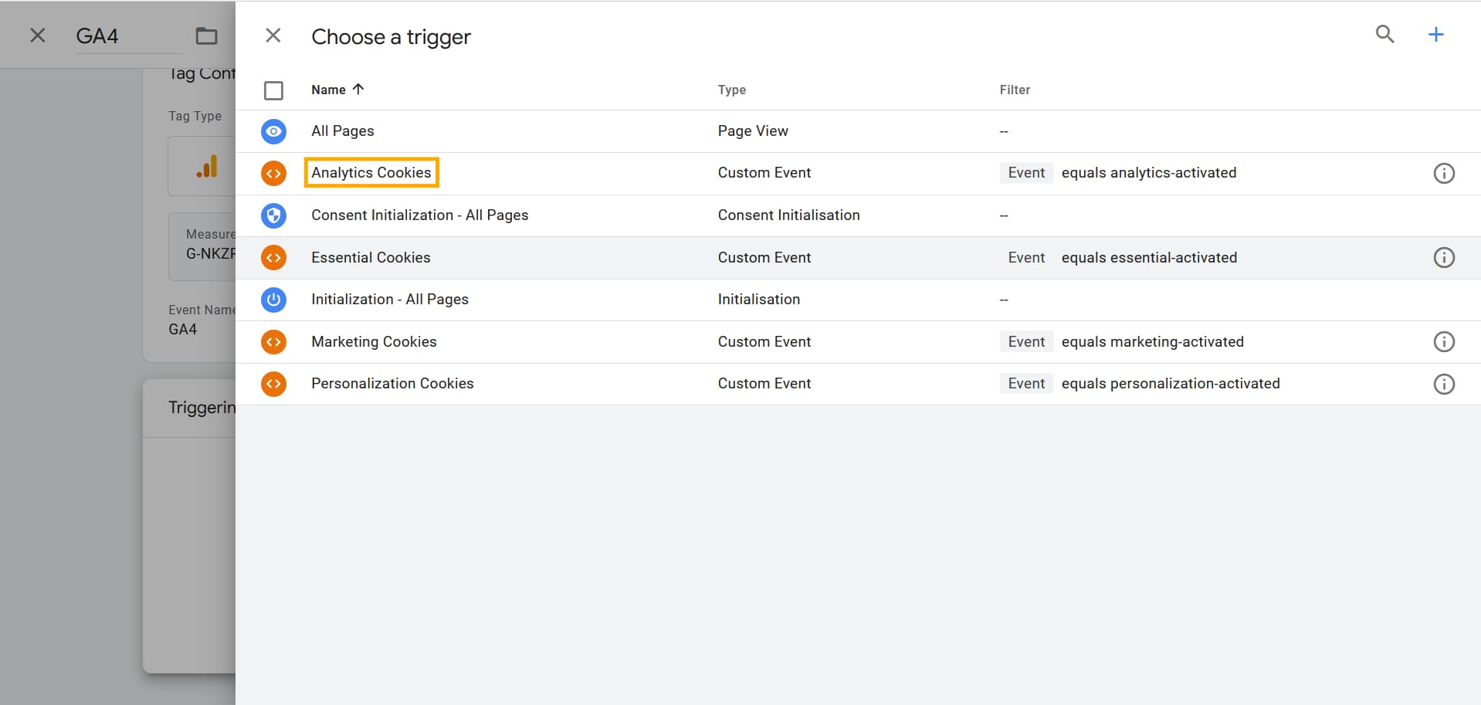Click Essential Cookies custom event icon

273,257
